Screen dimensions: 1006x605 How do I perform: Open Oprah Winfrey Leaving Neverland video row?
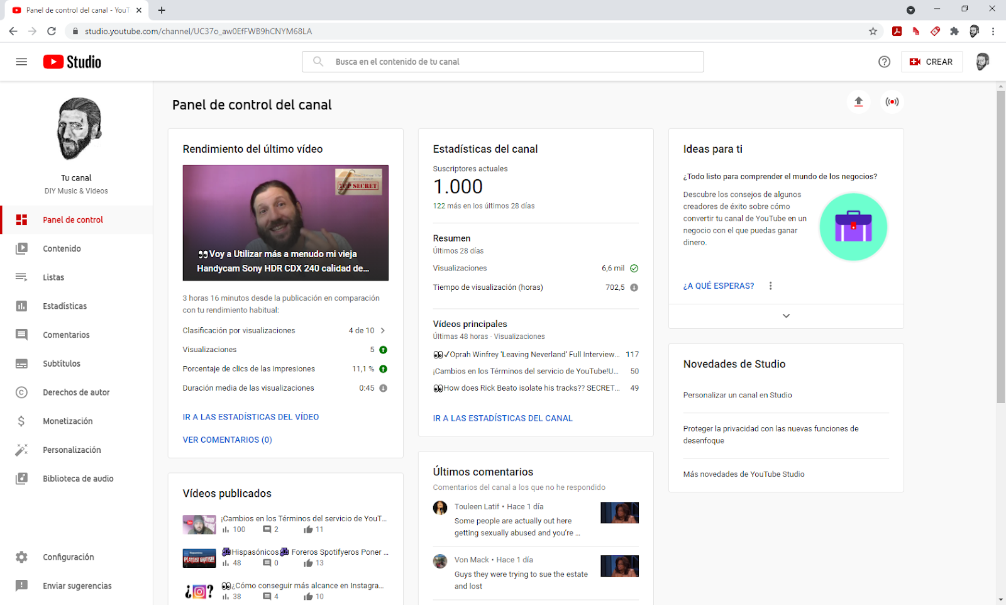(x=536, y=355)
